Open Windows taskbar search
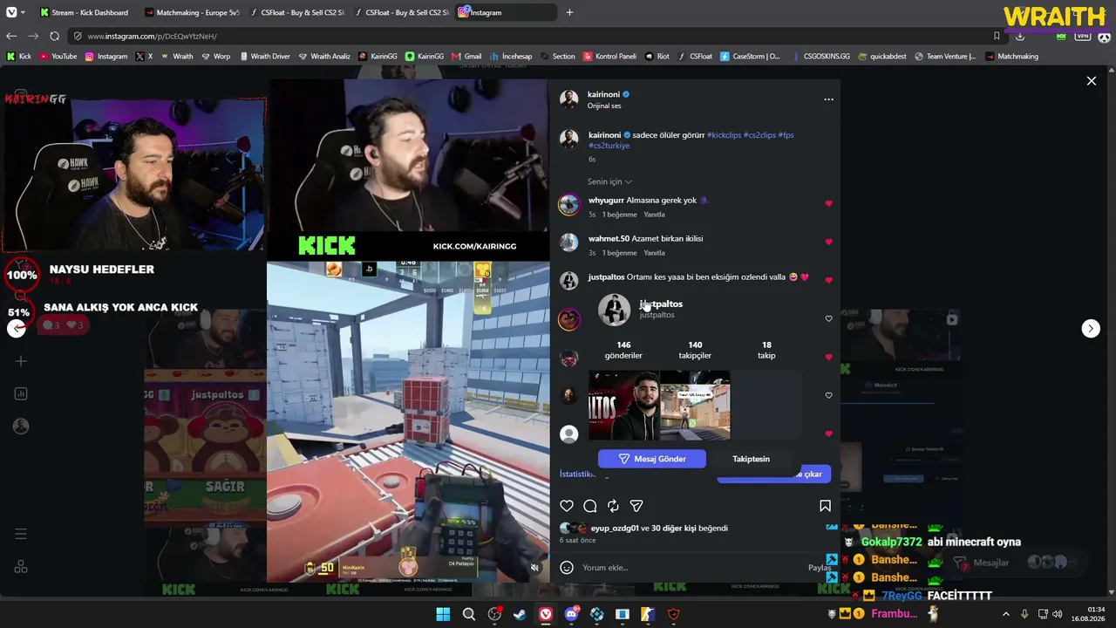 tap(469, 614)
